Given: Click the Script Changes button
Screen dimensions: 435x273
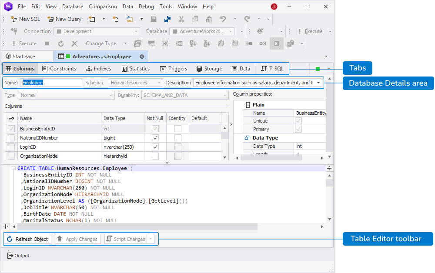Looking at the screenshot, I should pos(126,239).
